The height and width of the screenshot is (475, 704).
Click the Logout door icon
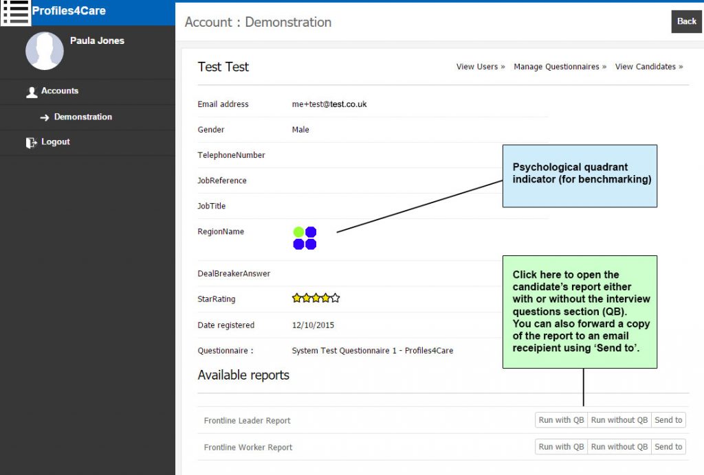(x=31, y=143)
